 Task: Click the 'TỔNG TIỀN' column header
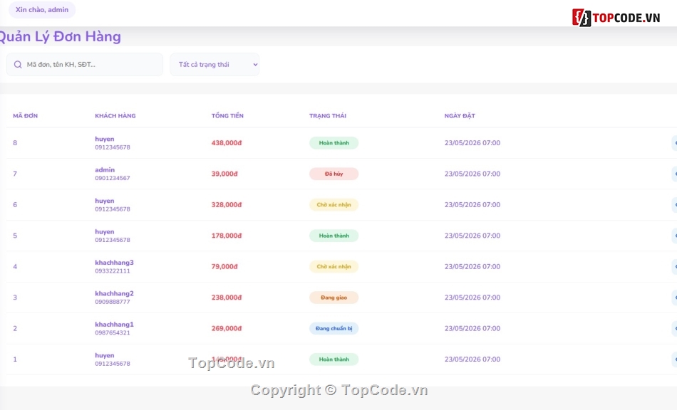pyautogui.click(x=227, y=115)
